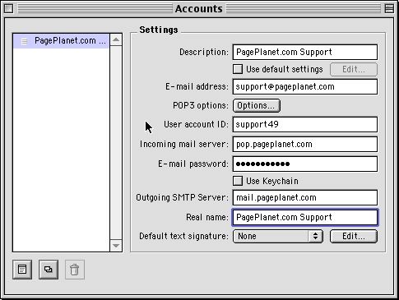Image resolution: width=399 pixels, height=300 pixels.
Task: Click the Edit... button beside default settings
Action: (x=354, y=69)
